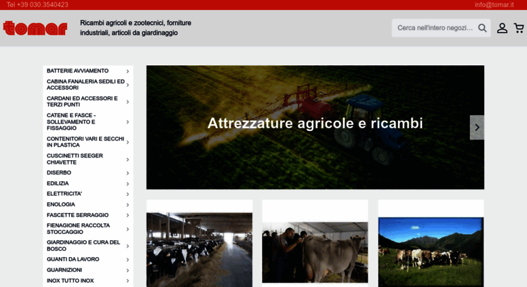Expand ENOLOGIA chevron arrow

[128, 205]
